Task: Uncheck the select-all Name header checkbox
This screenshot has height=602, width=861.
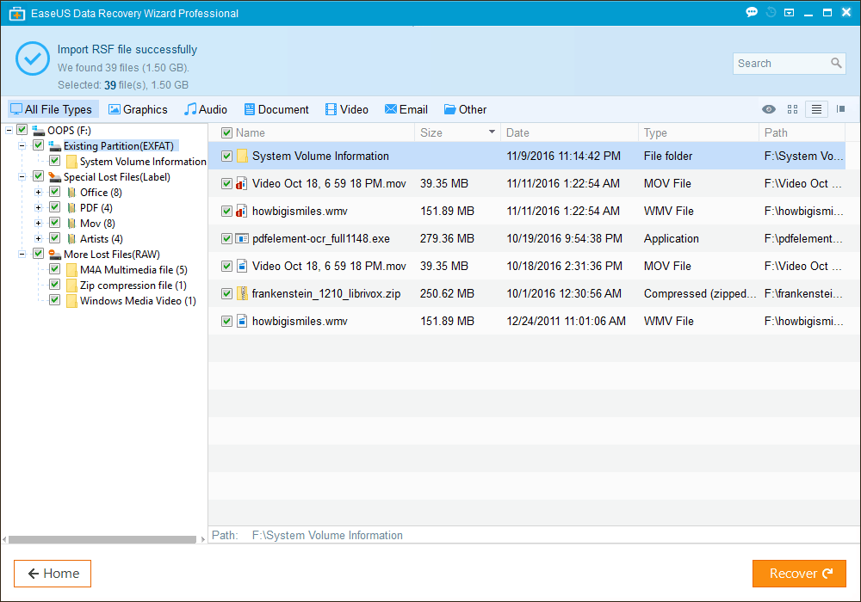Action: [226, 132]
